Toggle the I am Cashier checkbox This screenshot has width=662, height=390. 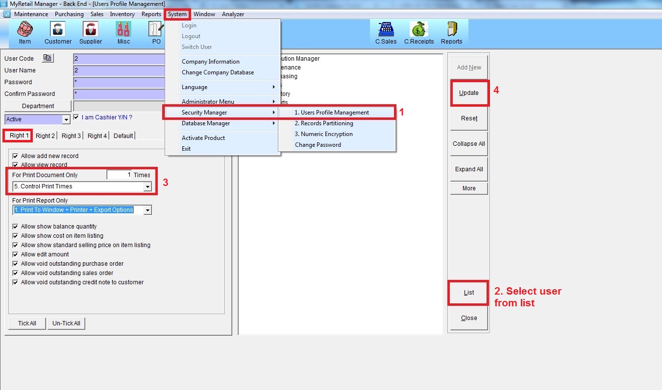pos(76,117)
